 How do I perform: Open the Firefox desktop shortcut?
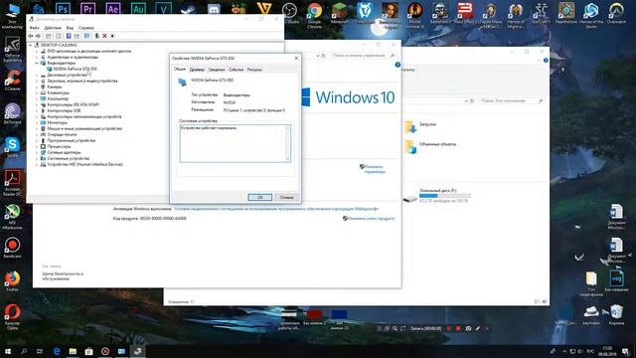[x=13, y=280]
